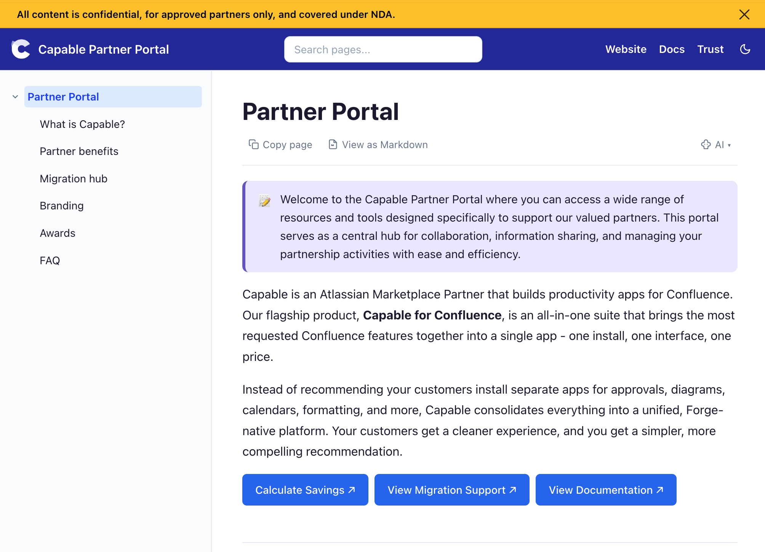Open Capable Partner Portal home title

click(x=103, y=49)
